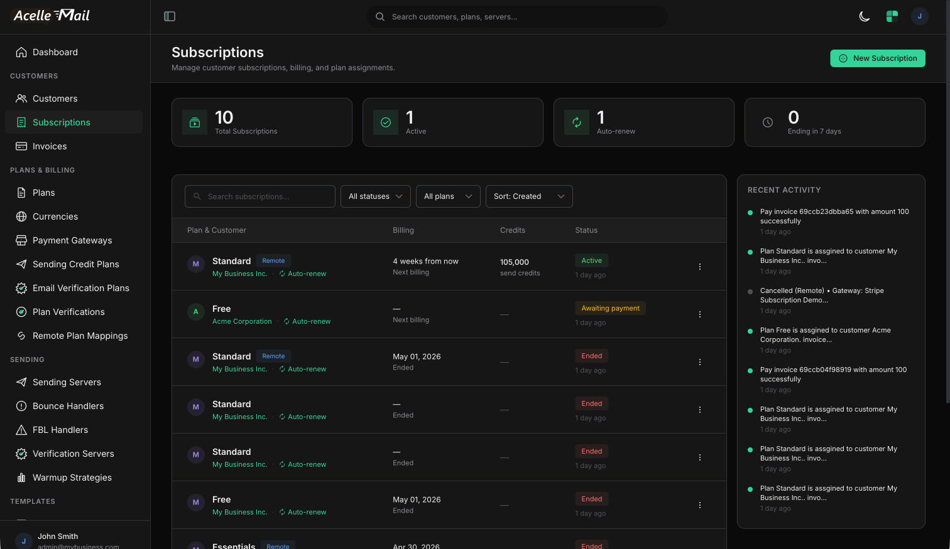Open Dashboard from sidebar
Image resolution: width=950 pixels, height=549 pixels.
coord(74,52)
